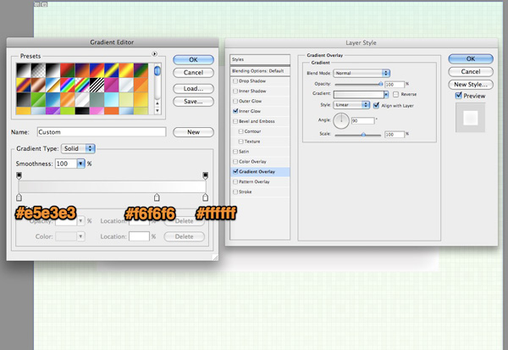Enable the Outer Glow effect
Screen dimensions: 508x350
(x=235, y=101)
